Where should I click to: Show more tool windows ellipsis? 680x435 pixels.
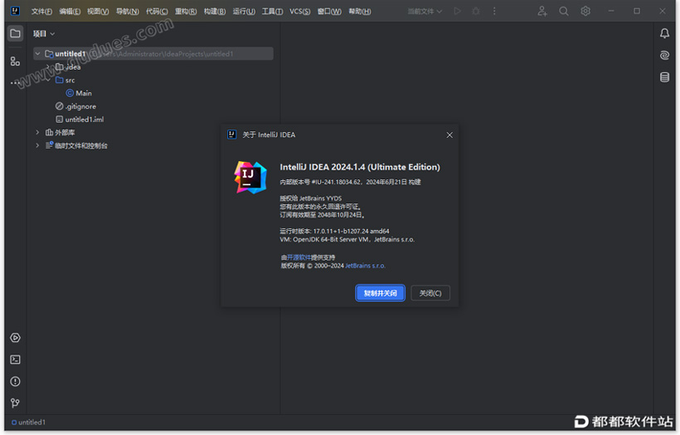click(x=15, y=82)
